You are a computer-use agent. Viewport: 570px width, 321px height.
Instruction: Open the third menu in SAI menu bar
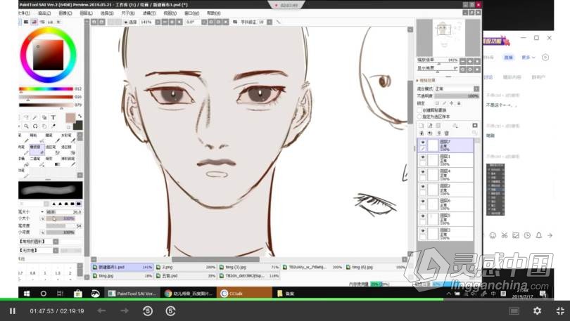coord(65,13)
